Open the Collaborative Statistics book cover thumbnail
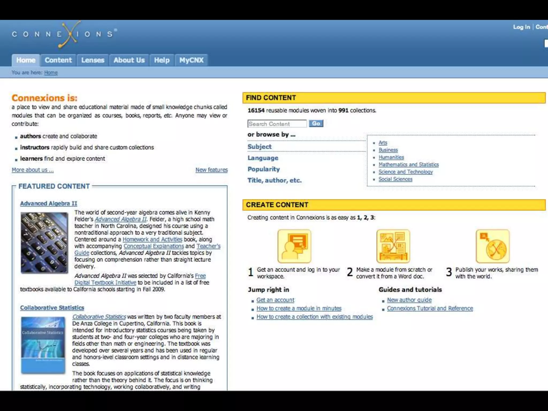The width and height of the screenshot is (548, 411). click(43, 345)
